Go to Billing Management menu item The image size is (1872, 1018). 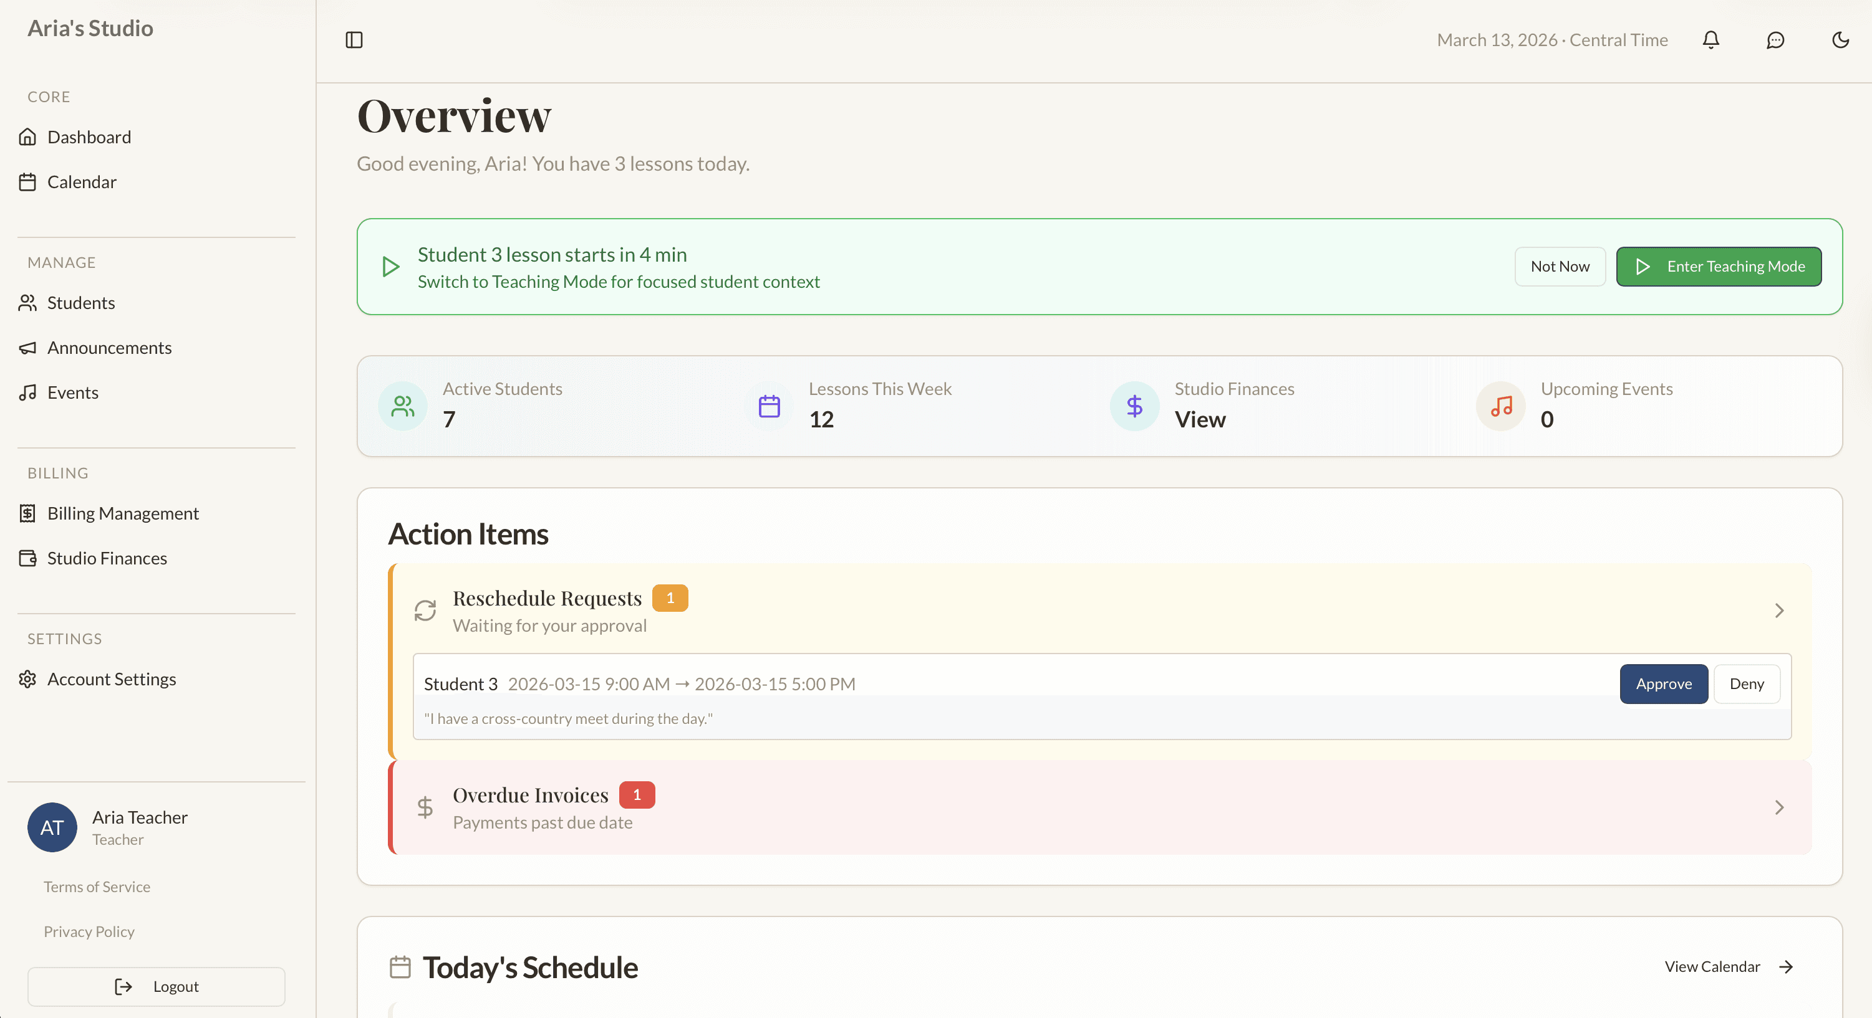(122, 513)
